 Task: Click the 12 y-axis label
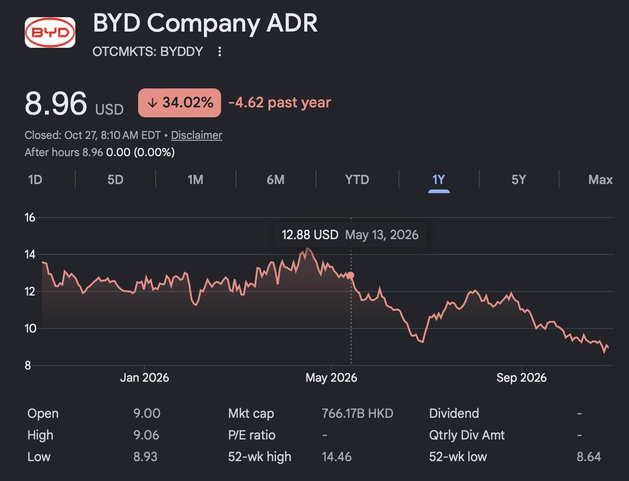(x=30, y=291)
